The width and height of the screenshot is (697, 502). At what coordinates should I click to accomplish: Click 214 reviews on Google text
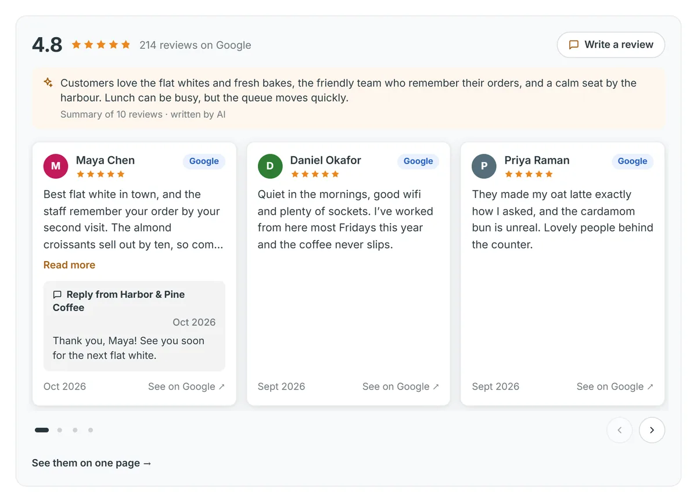pyautogui.click(x=195, y=45)
